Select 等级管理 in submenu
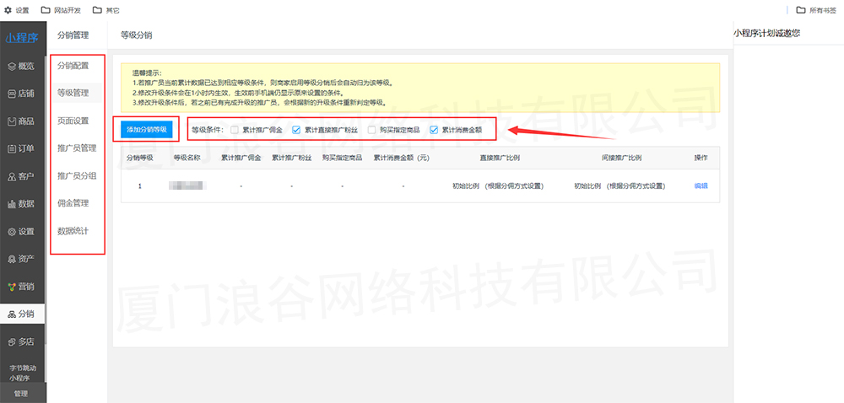This screenshot has height=403, width=844. (73, 93)
